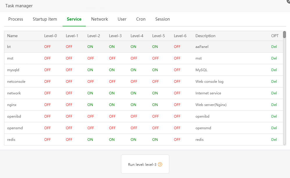Enable netconsole service at Level-3

pyautogui.click(x=112, y=82)
